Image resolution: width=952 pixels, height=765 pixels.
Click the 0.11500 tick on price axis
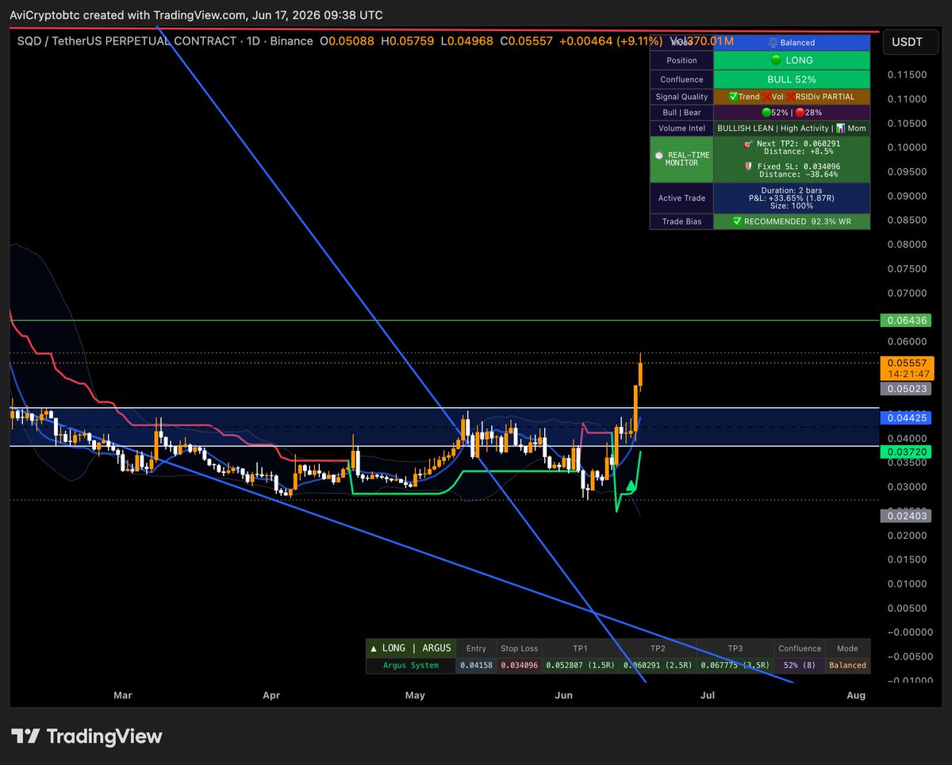coord(907,75)
